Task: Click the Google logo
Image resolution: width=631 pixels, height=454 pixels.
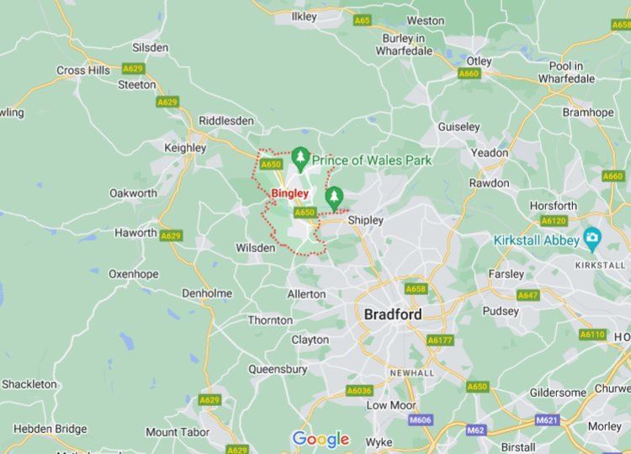Action: pyautogui.click(x=321, y=440)
